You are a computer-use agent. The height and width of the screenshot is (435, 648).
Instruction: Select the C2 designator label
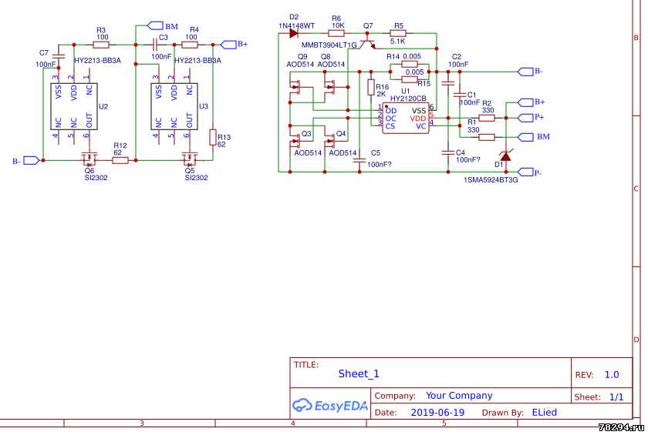tap(457, 56)
